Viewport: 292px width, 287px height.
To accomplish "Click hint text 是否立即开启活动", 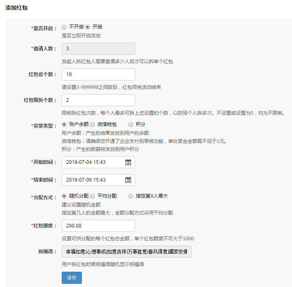I will pyautogui.click(x=81, y=36).
